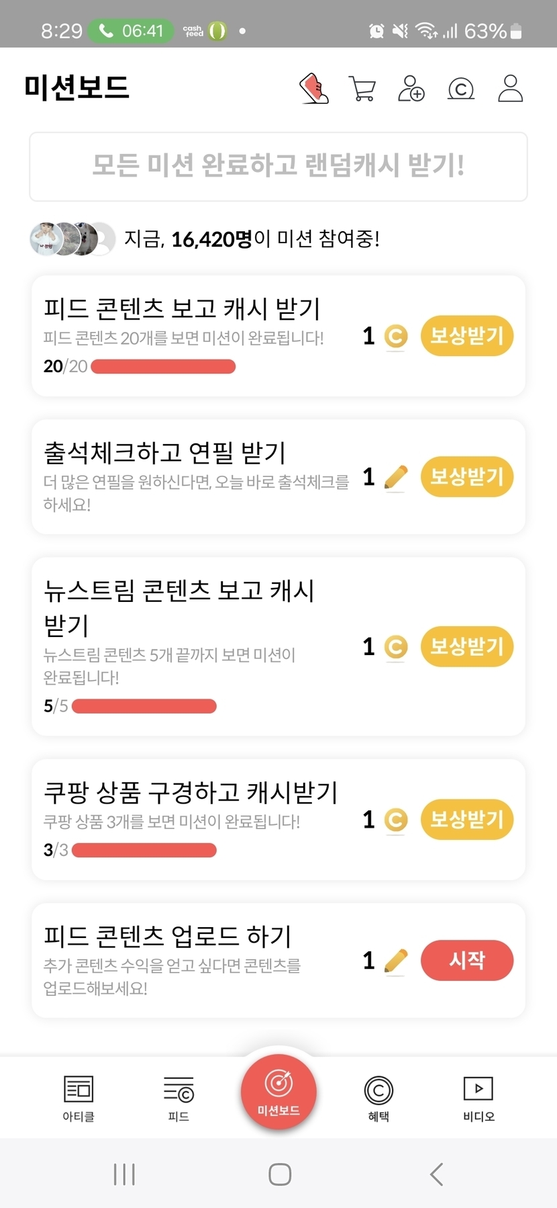Open Android recent apps button
Viewport: 557px width, 1208px height.
click(124, 1174)
